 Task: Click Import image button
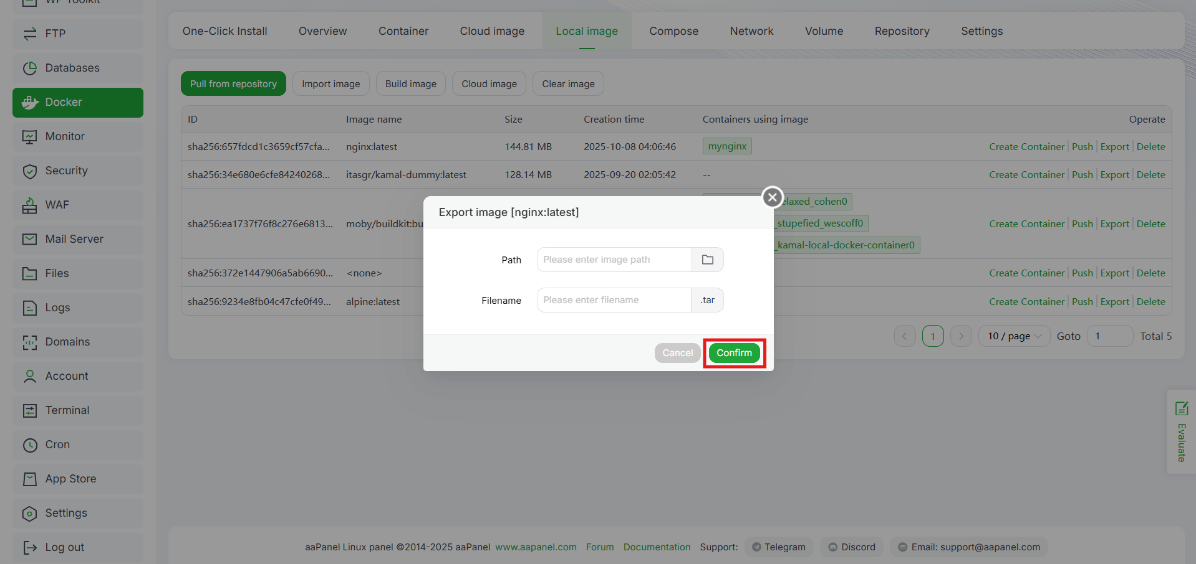[330, 83]
